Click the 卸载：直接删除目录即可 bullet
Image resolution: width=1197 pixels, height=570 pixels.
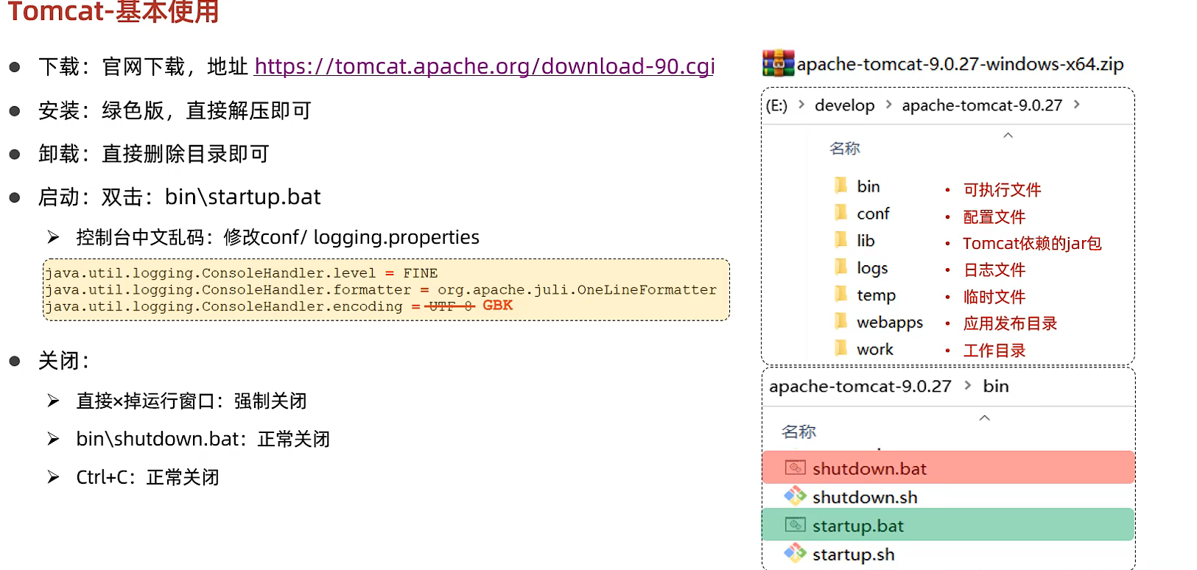[x=154, y=154]
